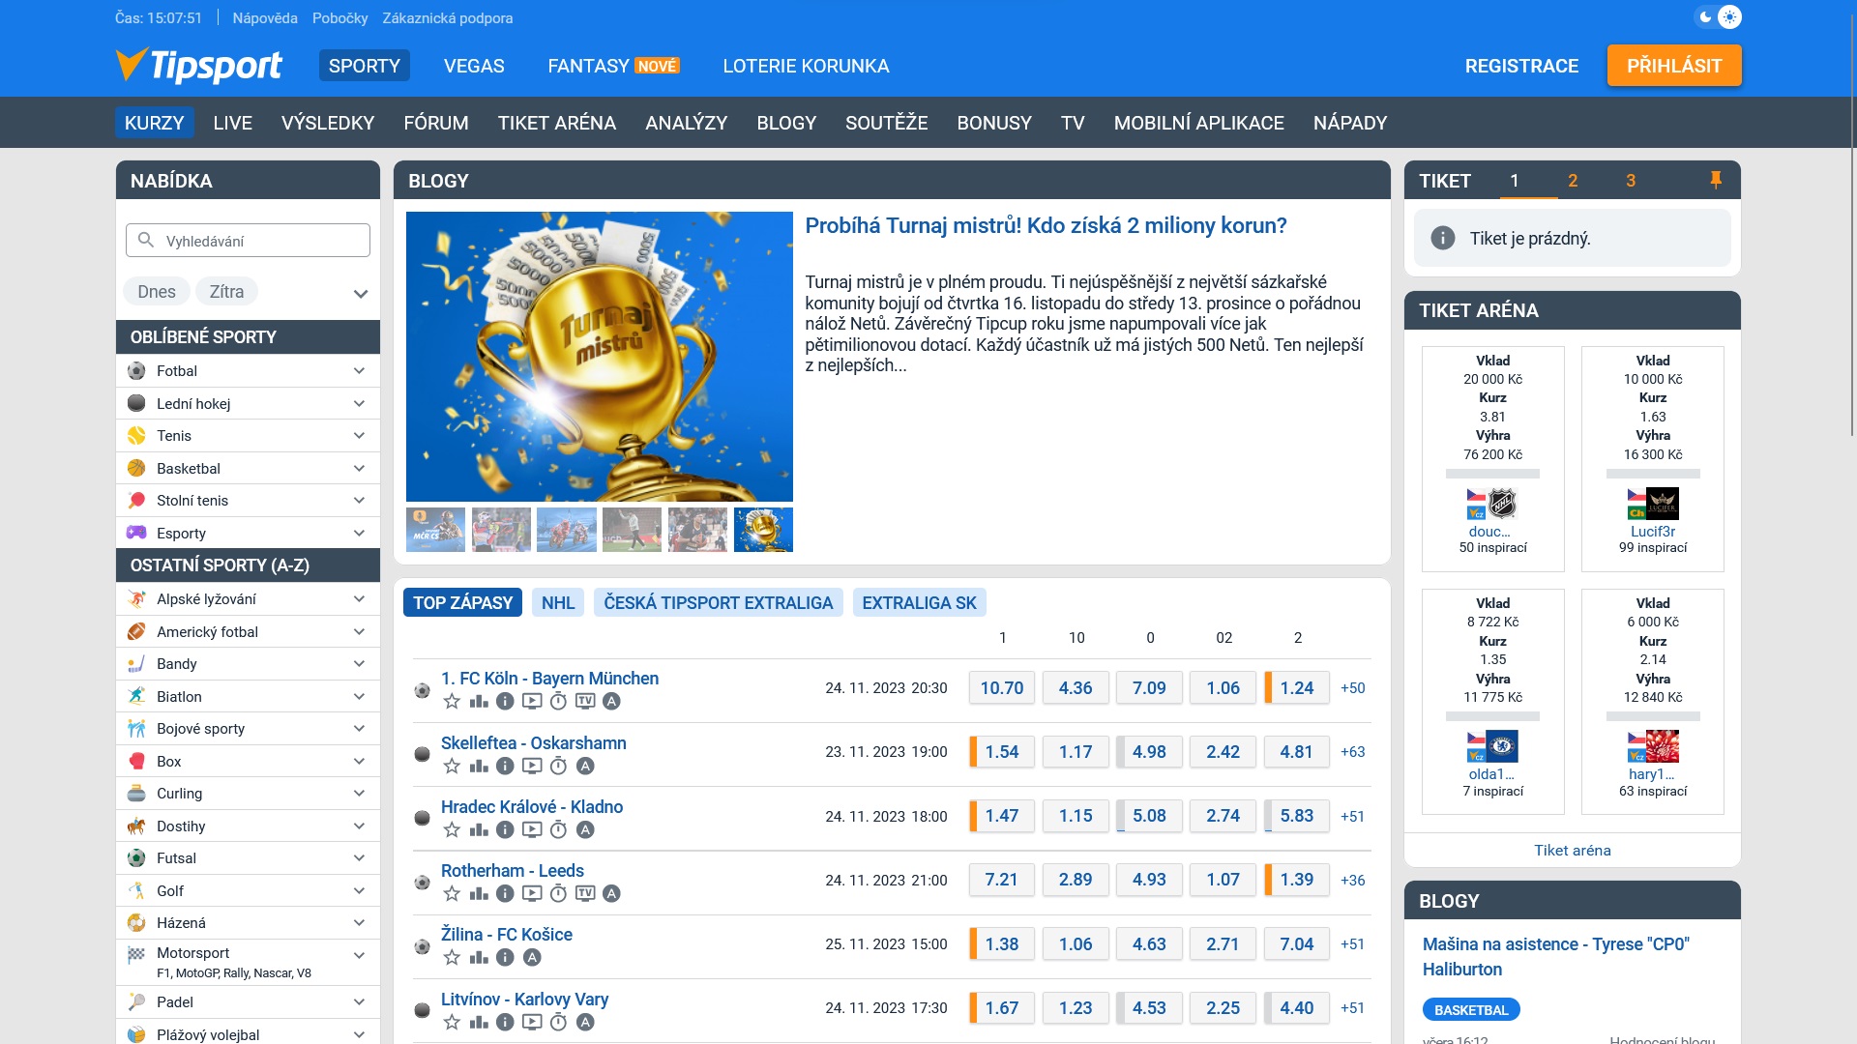Expand the Biatlon category
Viewport: 1857px width, 1044px height.
pyautogui.click(x=359, y=697)
